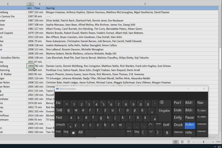Select the column C header
Viewport: 222px width, 148px height.
(8, 4)
